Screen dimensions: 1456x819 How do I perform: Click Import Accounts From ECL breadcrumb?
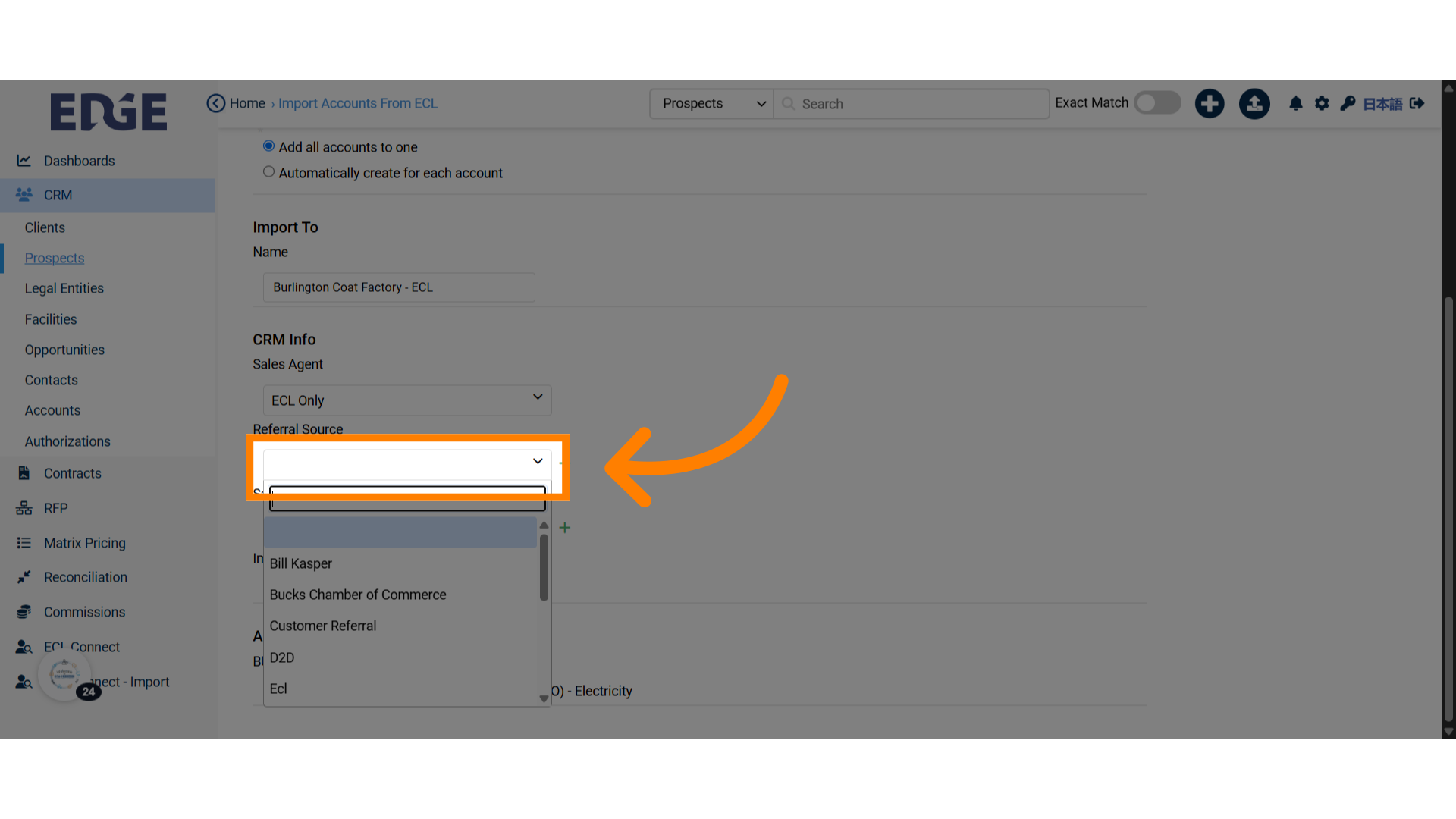click(x=358, y=103)
